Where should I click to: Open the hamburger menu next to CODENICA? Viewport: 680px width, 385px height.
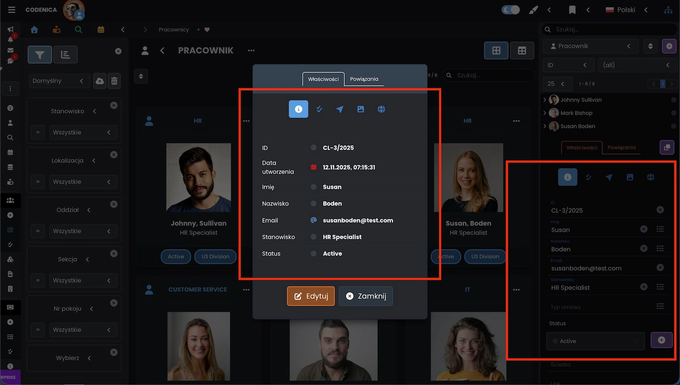(11, 10)
